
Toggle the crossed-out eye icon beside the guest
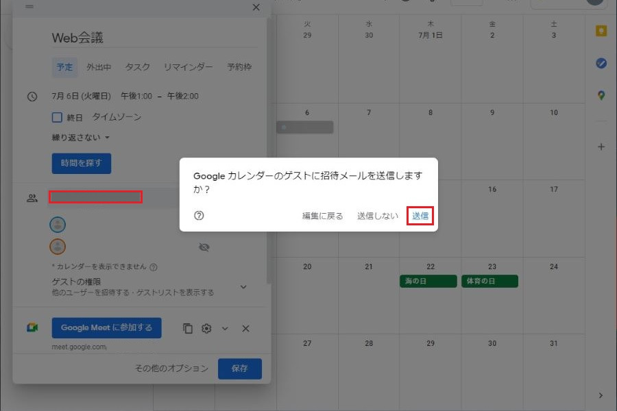coord(204,247)
